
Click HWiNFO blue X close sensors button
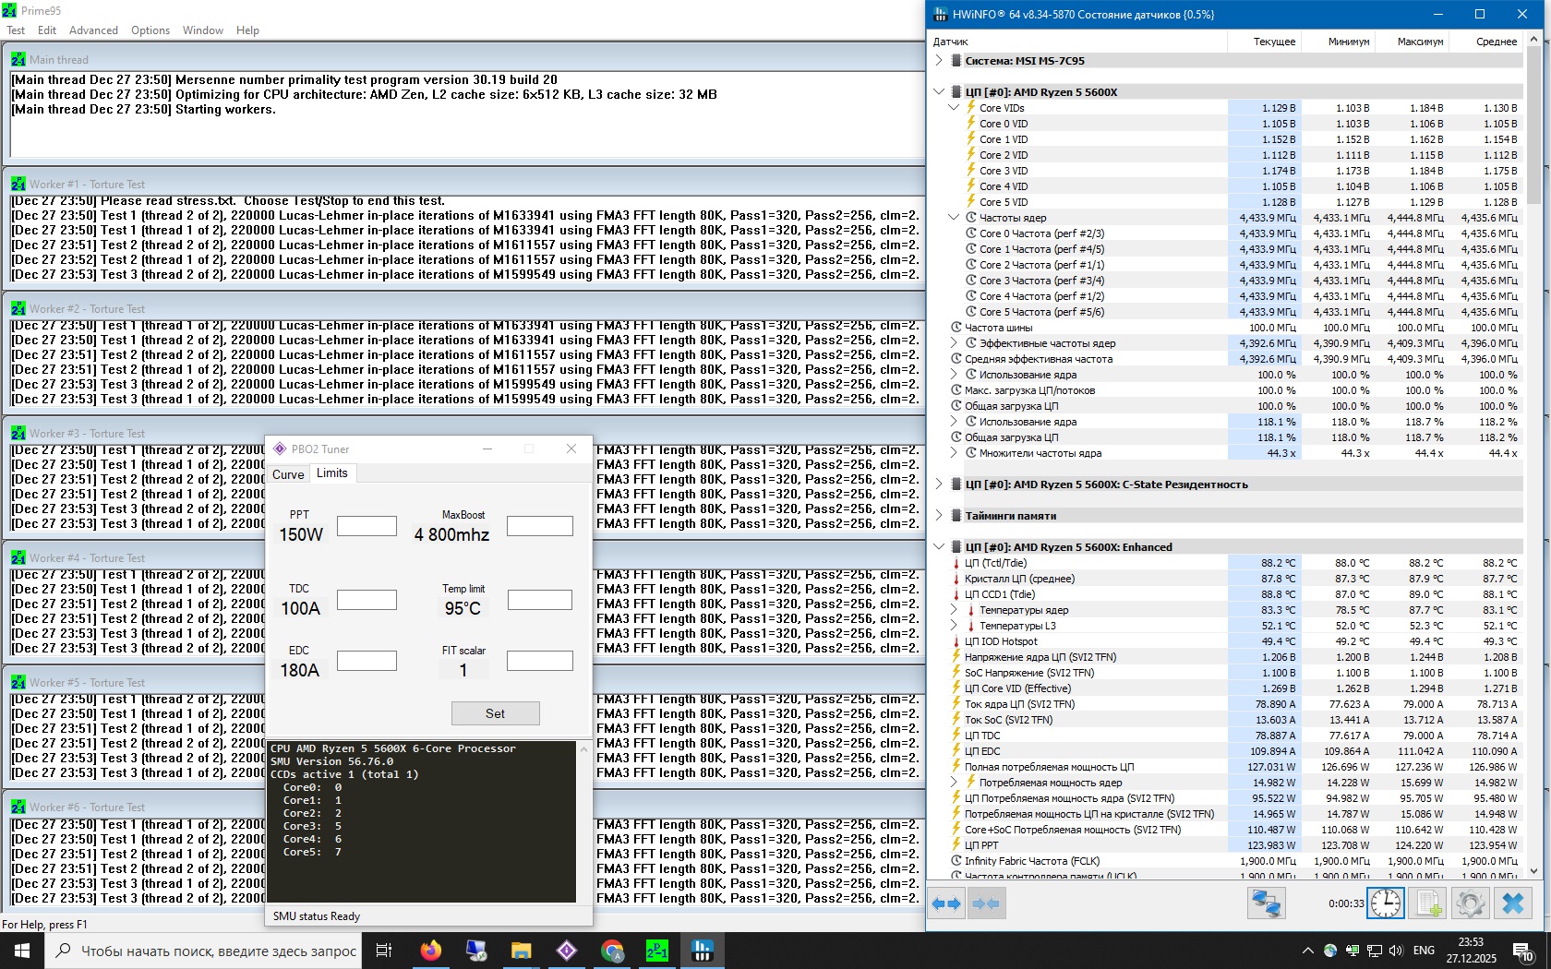coord(1512,903)
